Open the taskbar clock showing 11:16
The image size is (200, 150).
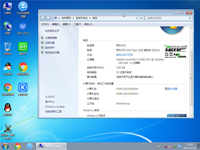click(x=190, y=146)
